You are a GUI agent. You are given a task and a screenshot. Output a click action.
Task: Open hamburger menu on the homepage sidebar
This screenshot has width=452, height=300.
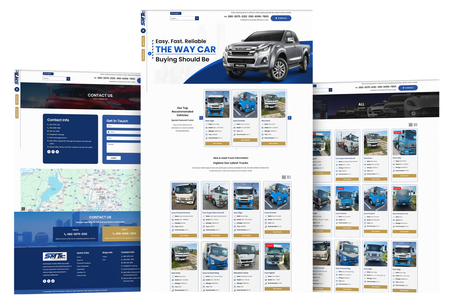[143, 30]
